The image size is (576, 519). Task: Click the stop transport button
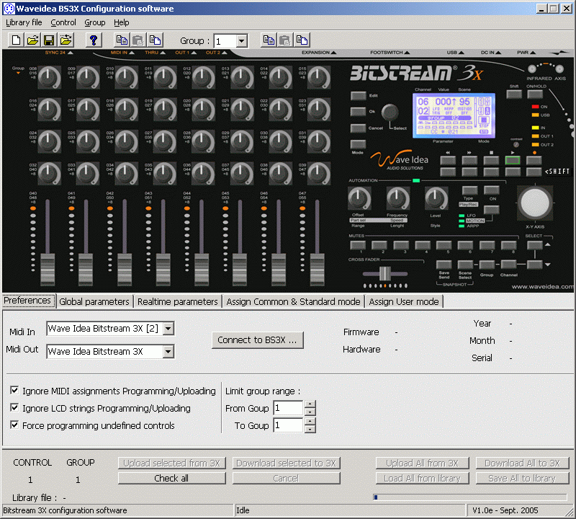tap(491, 160)
